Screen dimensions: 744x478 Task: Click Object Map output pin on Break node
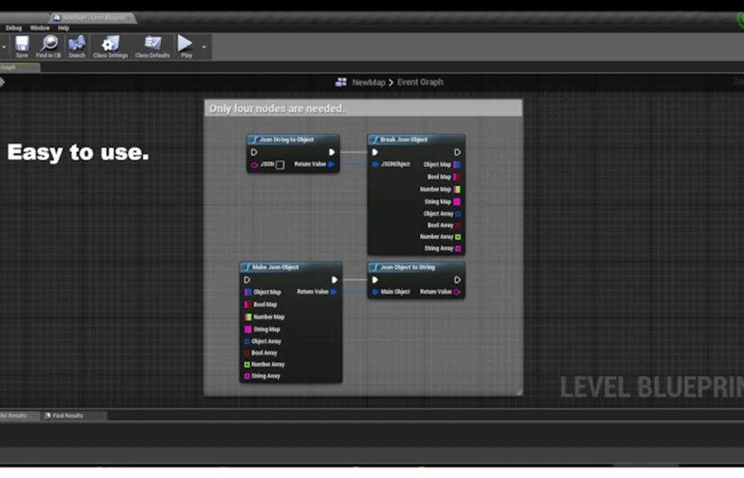[456, 164]
